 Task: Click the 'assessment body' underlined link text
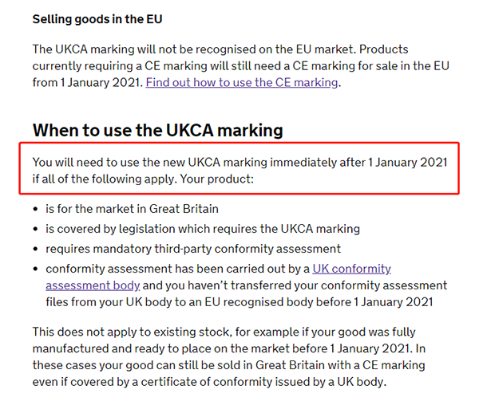coord(93,285)
